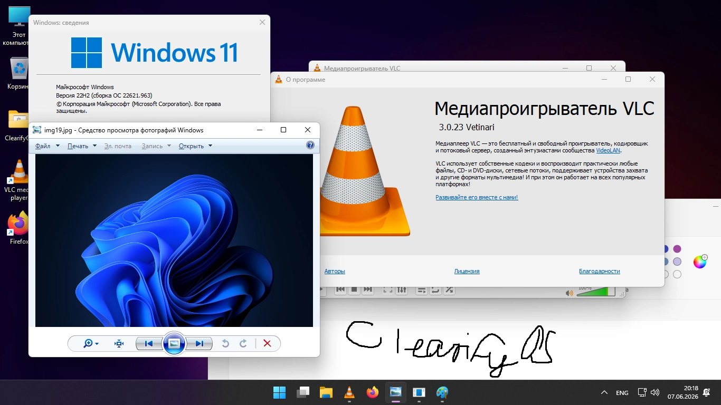Image resolution: width=721 pixels, height=405 pixels.
Task: Delete the photo with the red X
Action: tap(267, 344)
